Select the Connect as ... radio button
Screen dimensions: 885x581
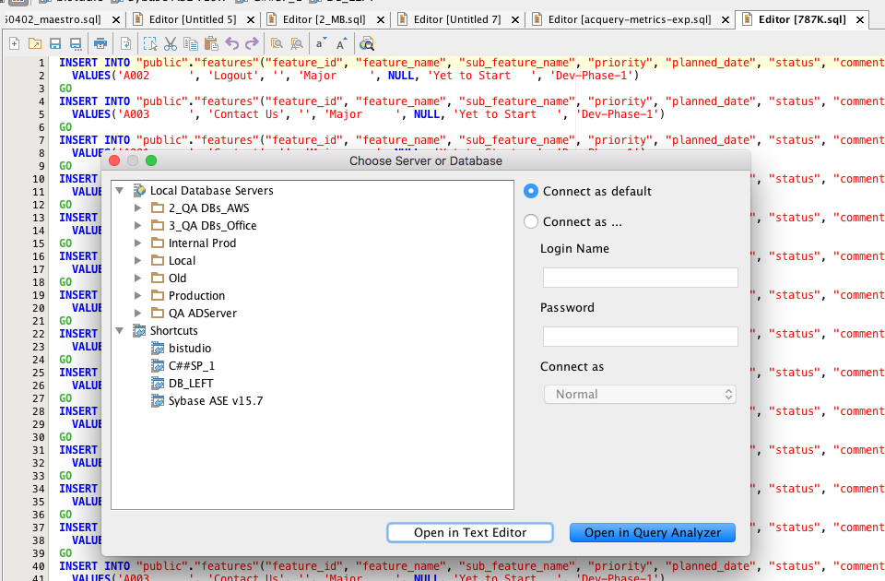click(x=531, y=221)
